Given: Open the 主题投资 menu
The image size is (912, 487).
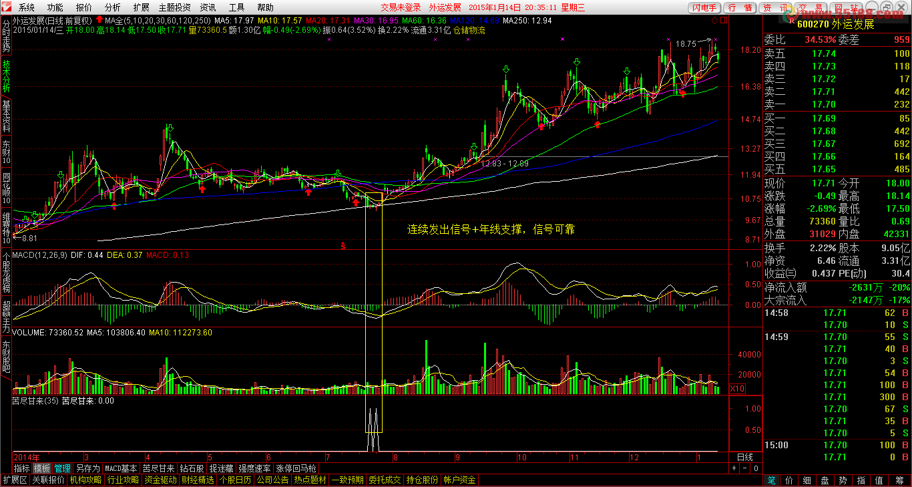Looking at the screenshot, I should tap(174, 8).
